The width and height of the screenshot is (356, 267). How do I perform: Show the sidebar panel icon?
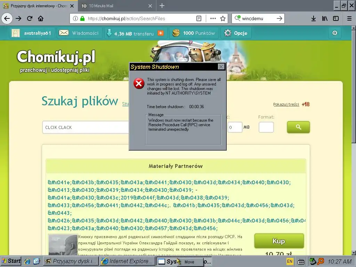coord(336,18)
